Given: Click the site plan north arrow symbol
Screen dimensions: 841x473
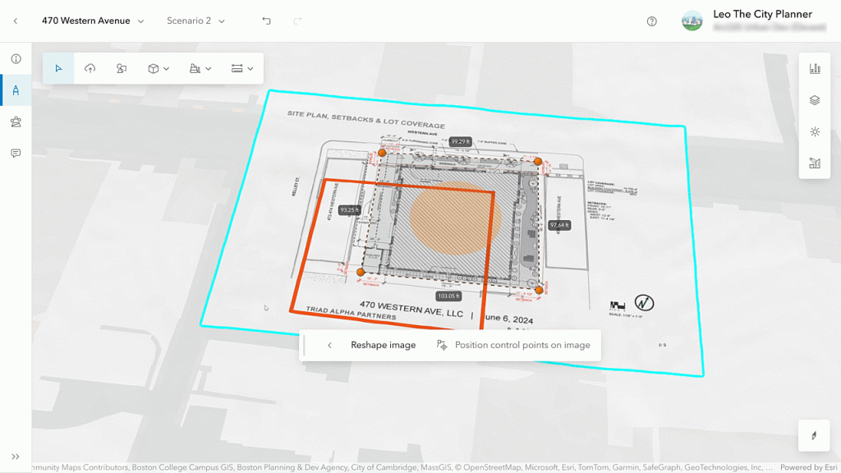Looking at the screenshot, I should (x=644, y=303).
